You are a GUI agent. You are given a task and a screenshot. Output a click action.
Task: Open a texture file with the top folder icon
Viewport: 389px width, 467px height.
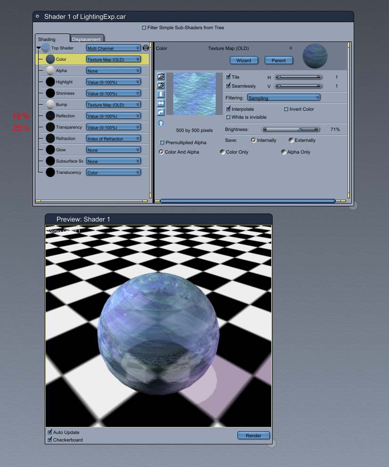(x=161, y=76)
